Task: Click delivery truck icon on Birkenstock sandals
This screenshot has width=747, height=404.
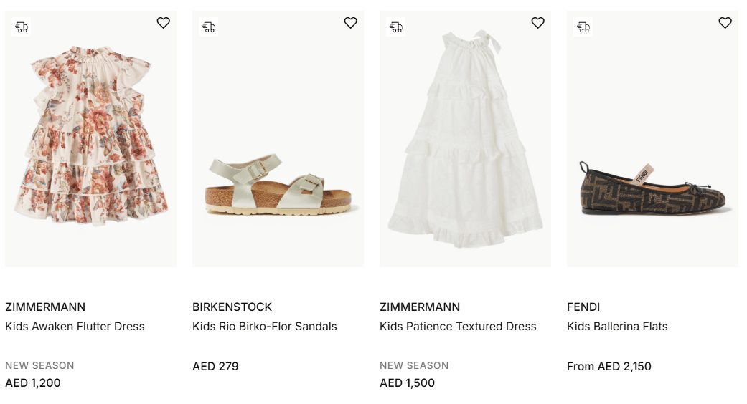Action: [x=209, y=27]
